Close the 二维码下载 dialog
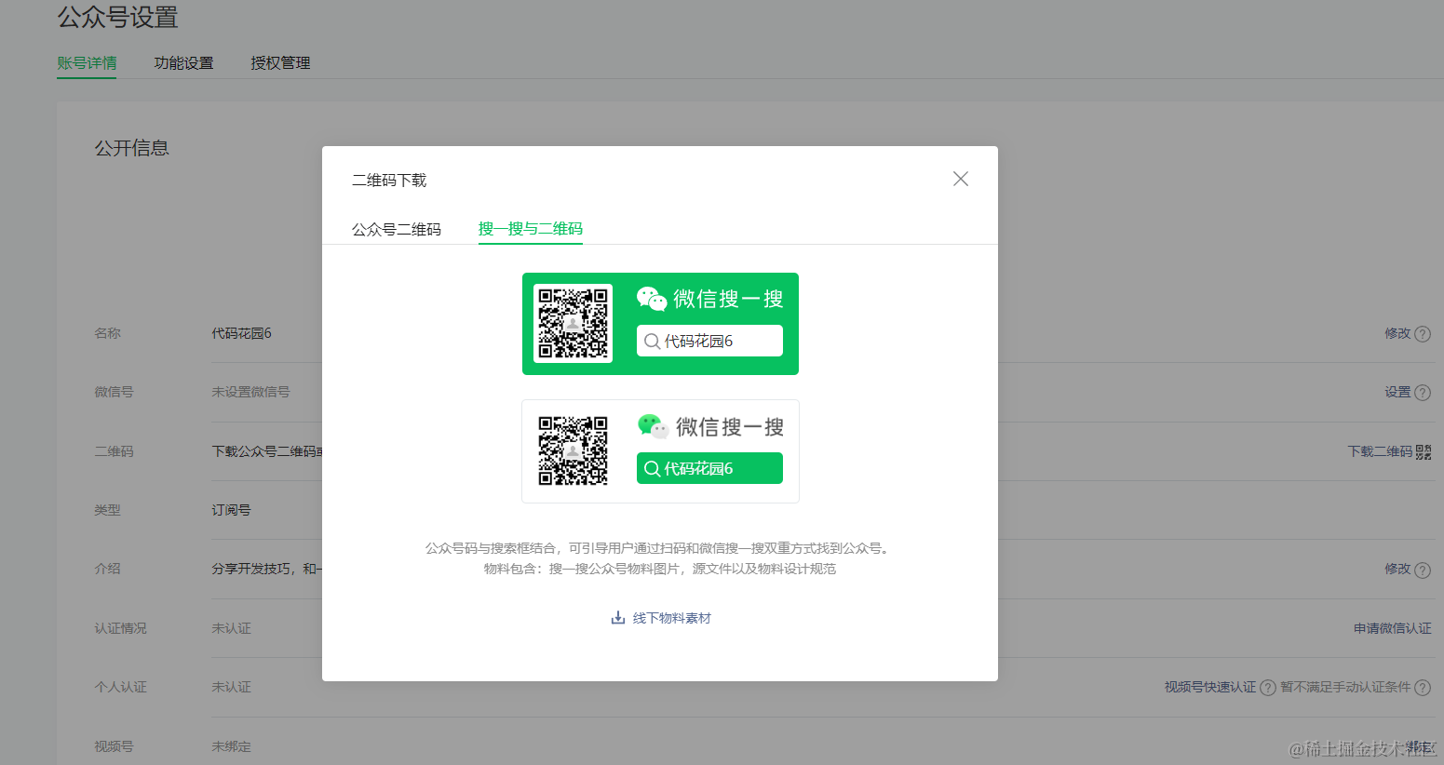 pos(961,179)
